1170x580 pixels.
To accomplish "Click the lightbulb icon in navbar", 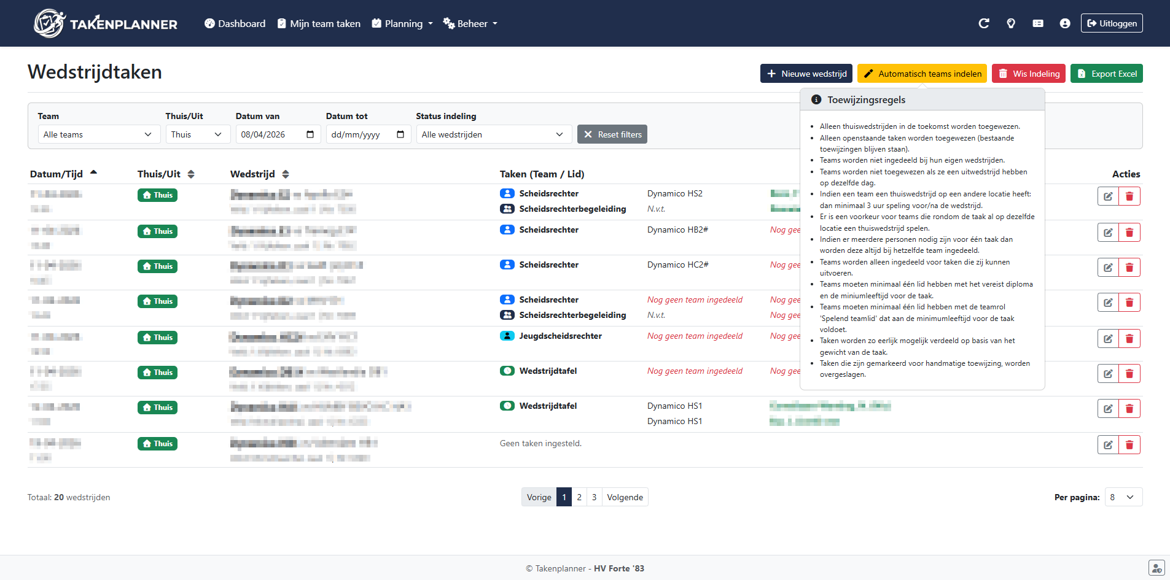I will click(x=1011, y=23).
